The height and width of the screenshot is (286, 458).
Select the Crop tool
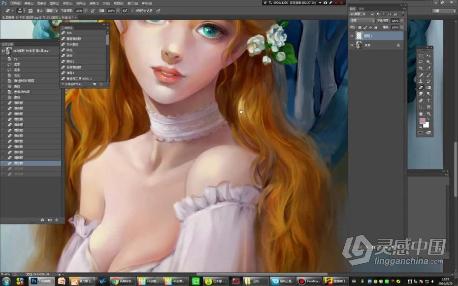click(x=421, y=69)
